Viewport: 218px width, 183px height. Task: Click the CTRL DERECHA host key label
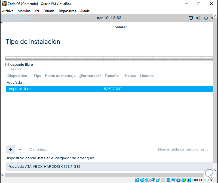(202, 180)
